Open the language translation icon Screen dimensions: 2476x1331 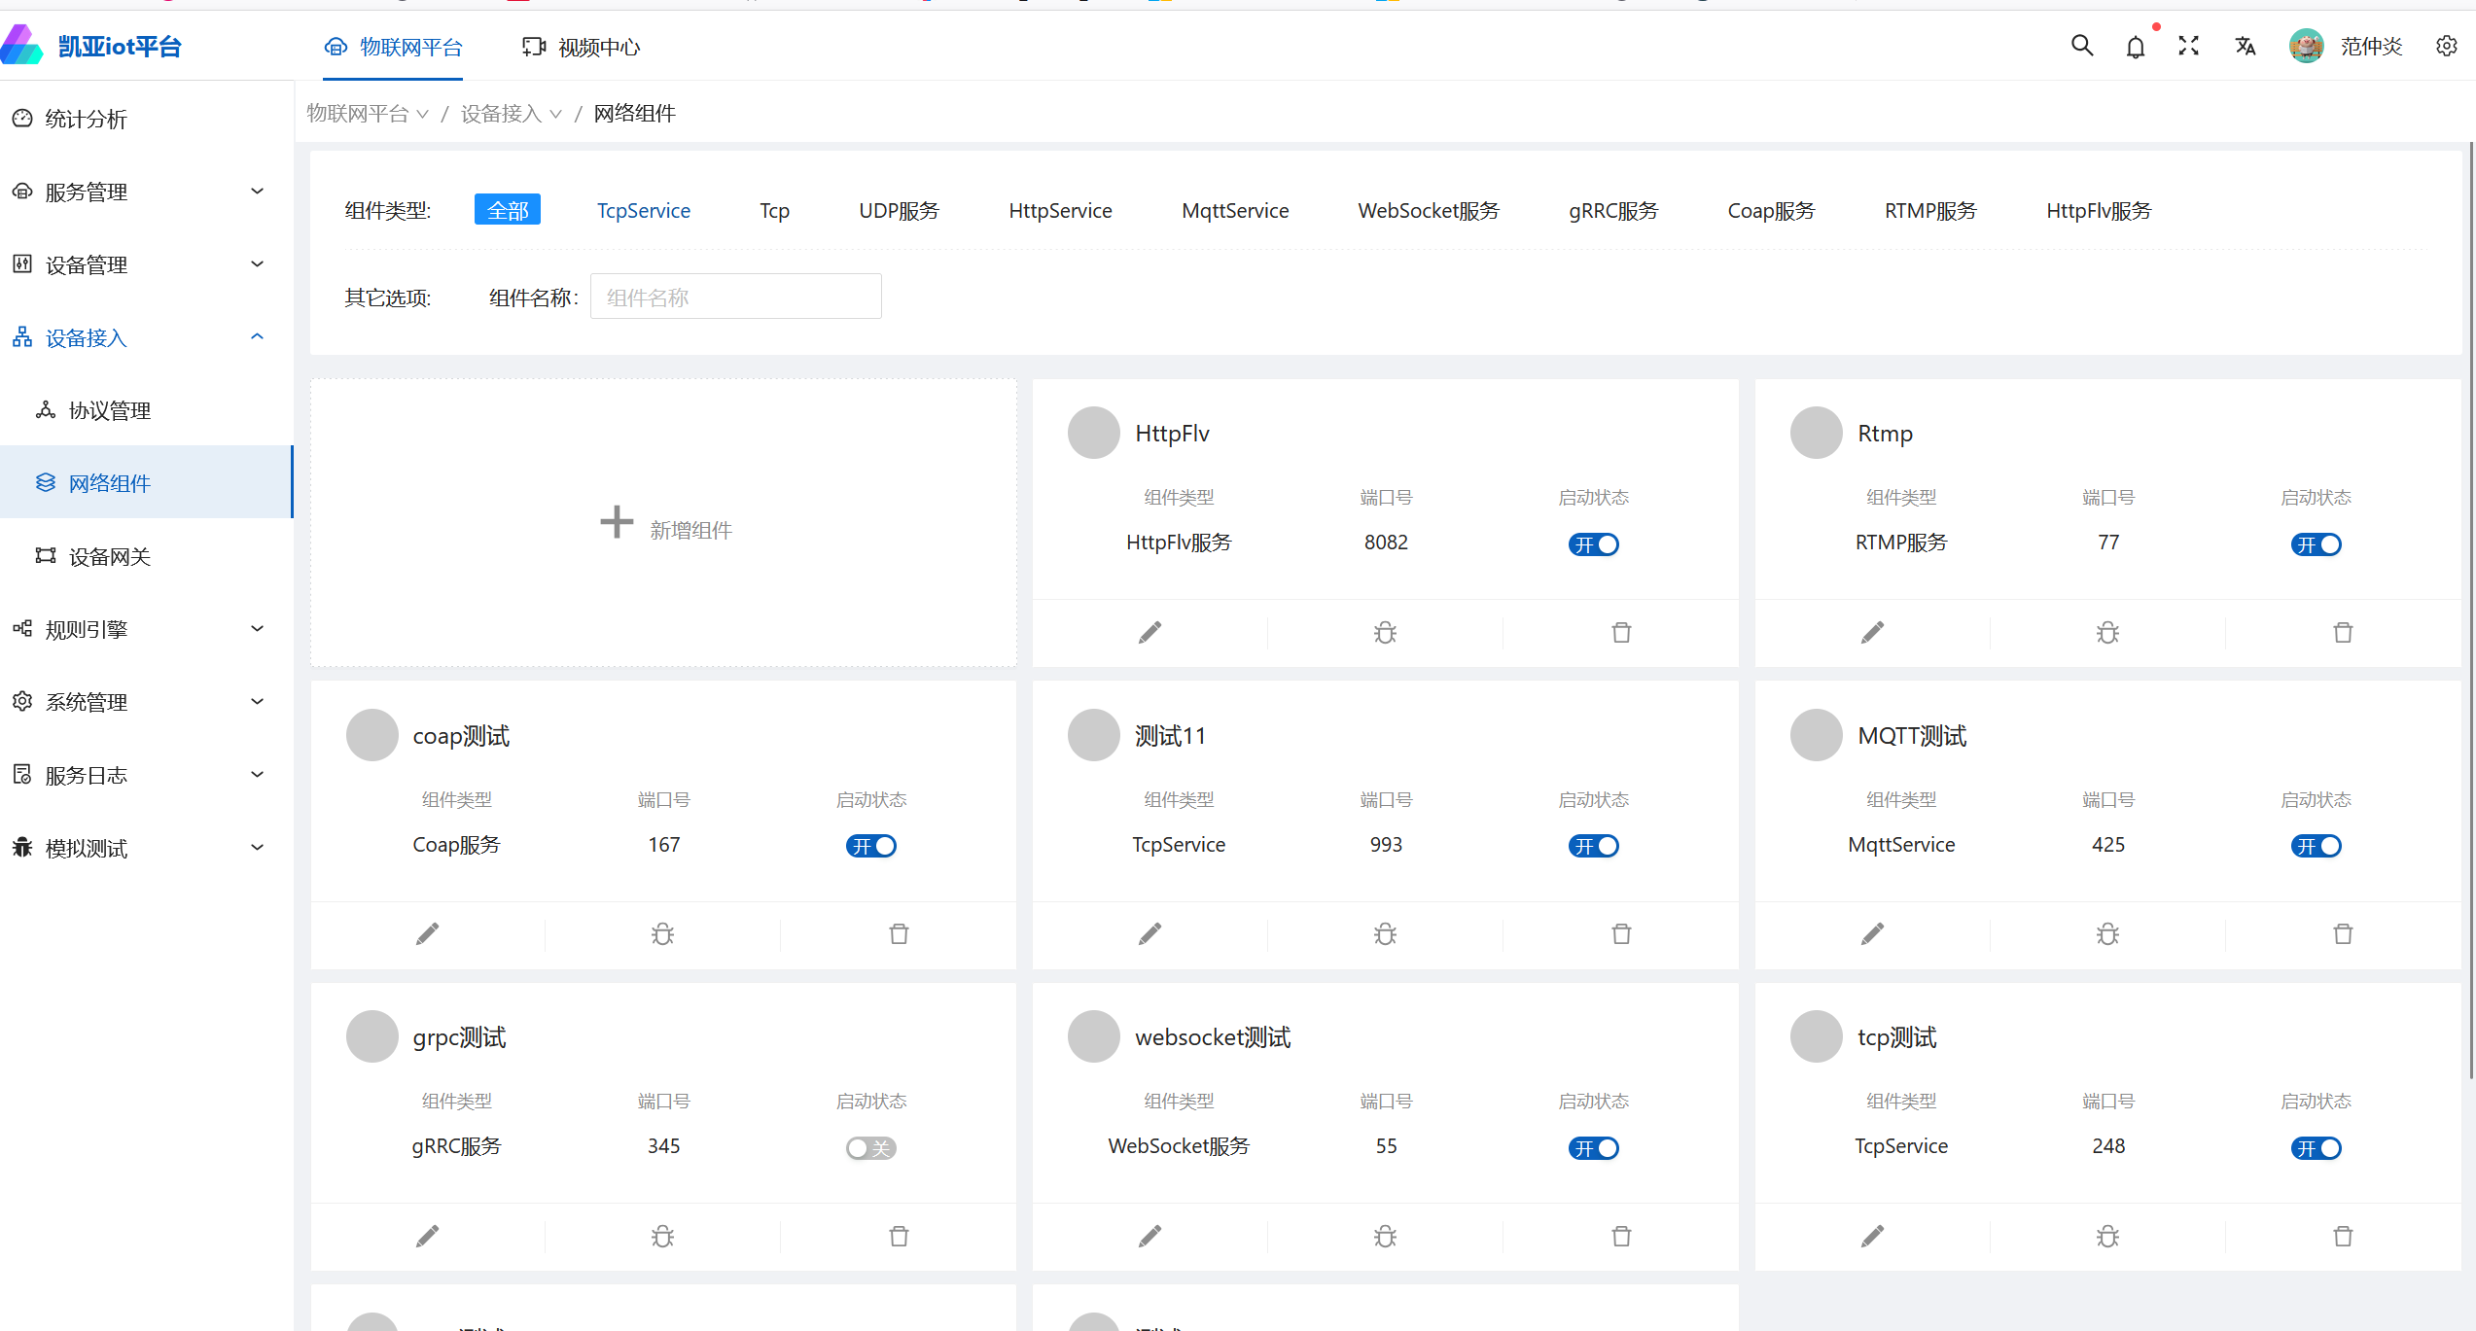tap(2245, 46)
